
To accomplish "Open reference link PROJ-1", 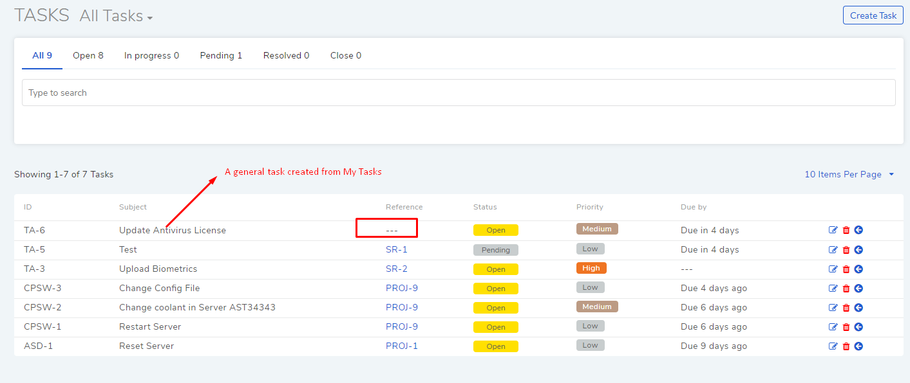I will pyautogui.click(x=402, y=346).
